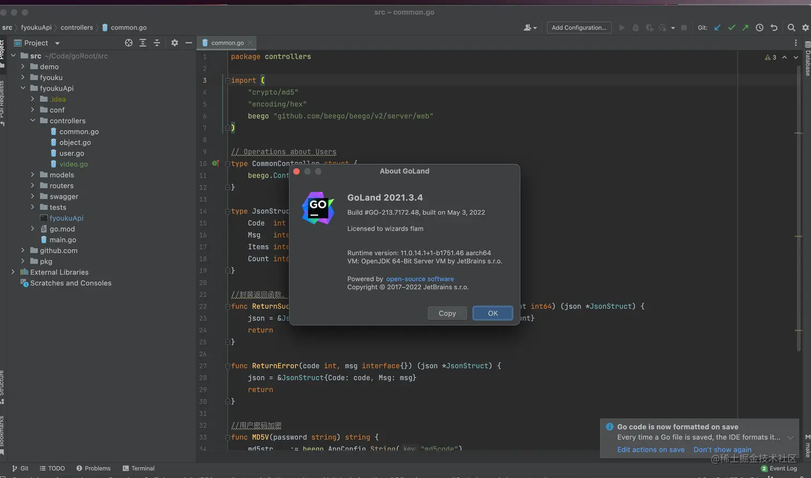The image size is (811, 478).
Task: Expand External Libraries node
Action: (13, 272)
